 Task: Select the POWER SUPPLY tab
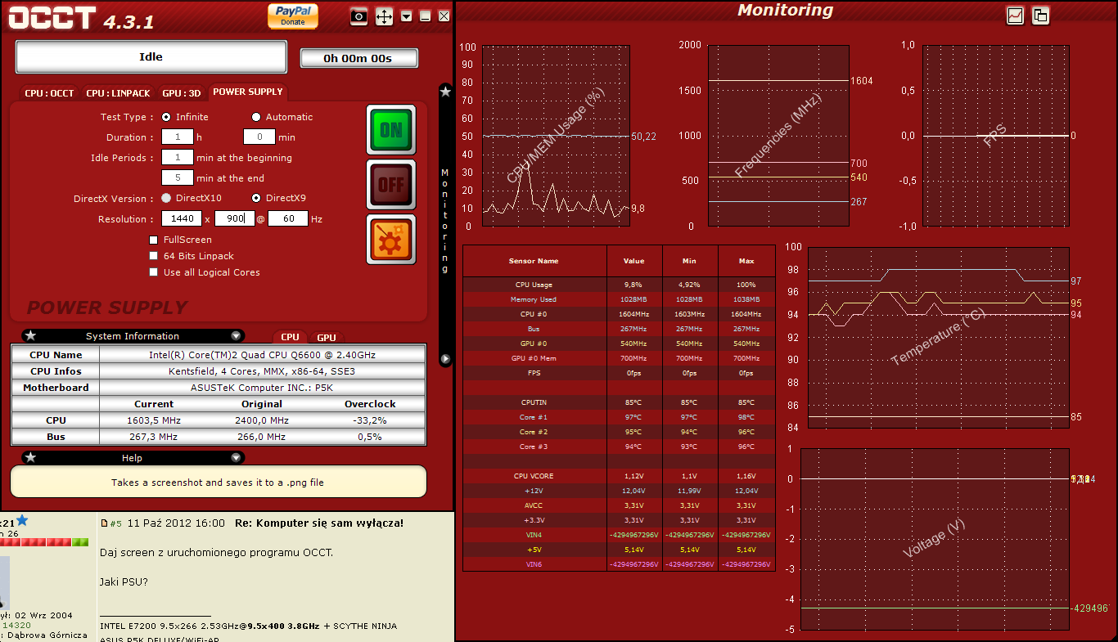tap(248, 92)
